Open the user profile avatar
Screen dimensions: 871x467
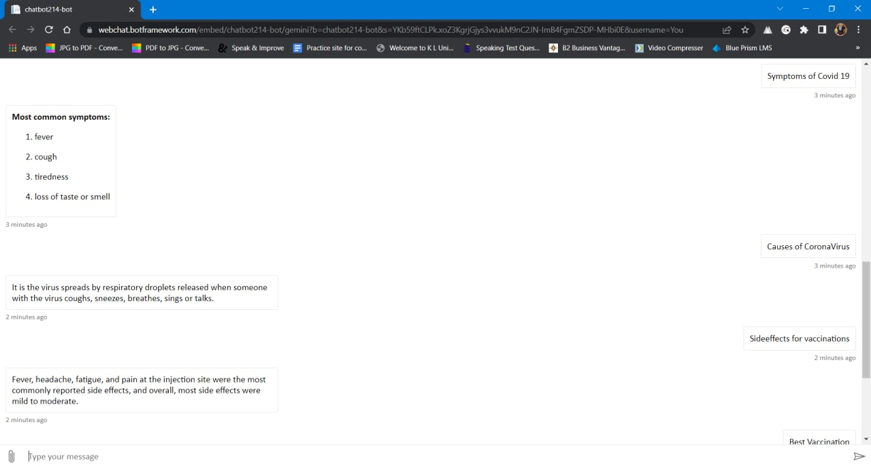(x=840, y=30)
